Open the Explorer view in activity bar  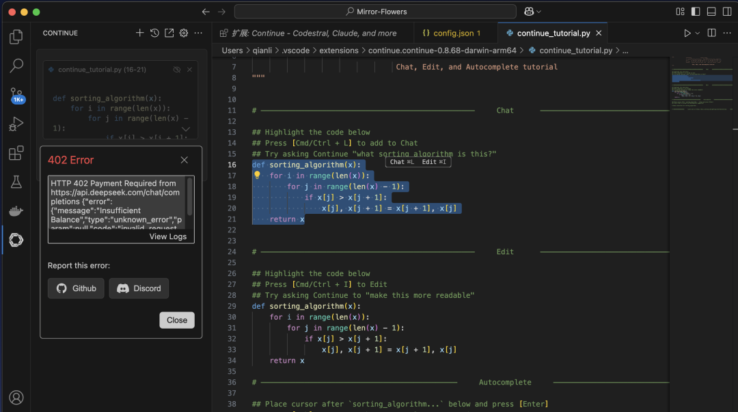pos(16,37)
